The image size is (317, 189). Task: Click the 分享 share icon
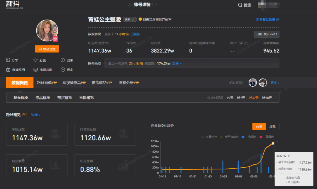8,60
